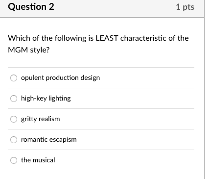Click "the musical" answer label text
Image resolution: width=209 pixels, height=179 pixels.
pos(38,160)
